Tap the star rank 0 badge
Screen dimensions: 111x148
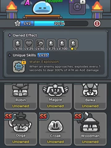[17, 23]
